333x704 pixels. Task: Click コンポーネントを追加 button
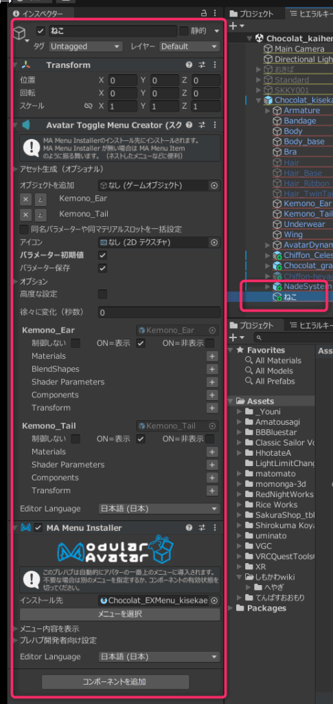pyautogui.click(x=115, y=681)
